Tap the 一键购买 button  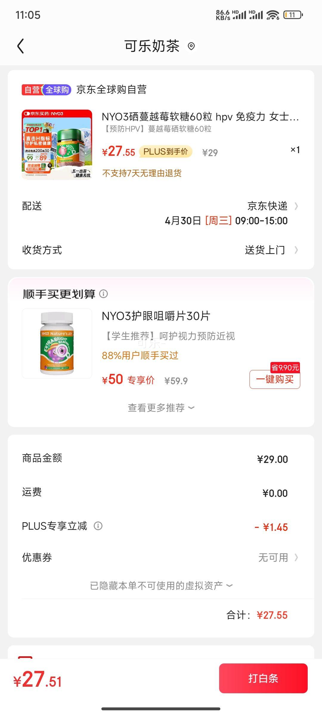click(275, 379)
